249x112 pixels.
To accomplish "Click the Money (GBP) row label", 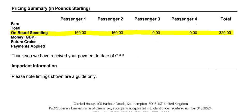I will [x=23, y=37].
